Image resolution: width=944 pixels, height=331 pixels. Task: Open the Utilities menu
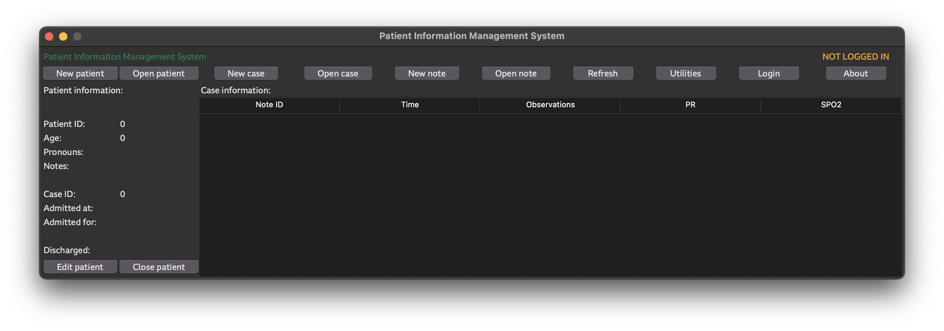[686, 73]
